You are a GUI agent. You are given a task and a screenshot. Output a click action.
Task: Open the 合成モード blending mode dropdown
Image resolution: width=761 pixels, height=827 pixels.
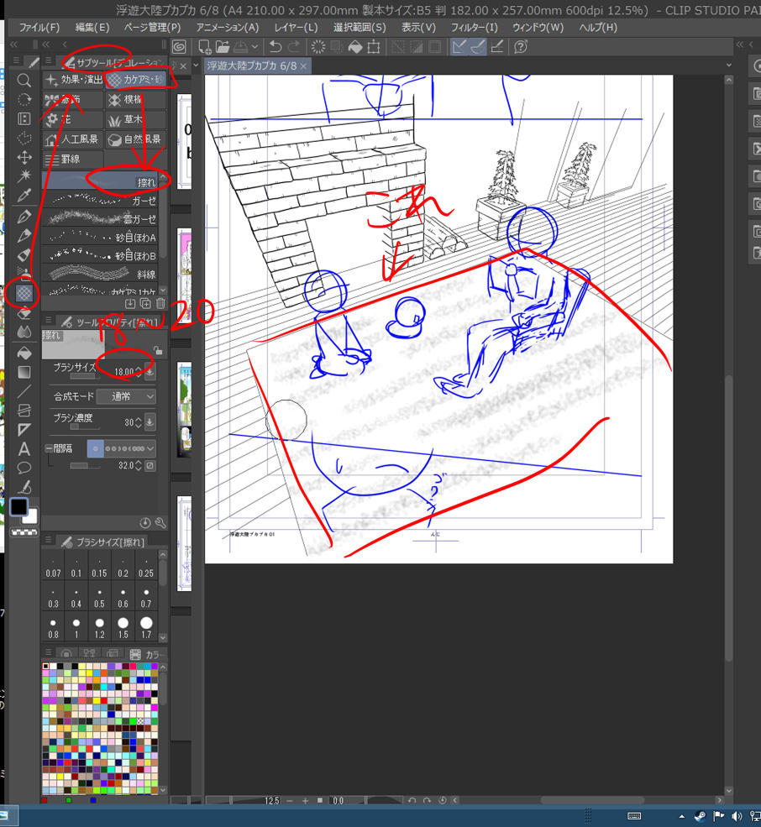click(126, 395)
